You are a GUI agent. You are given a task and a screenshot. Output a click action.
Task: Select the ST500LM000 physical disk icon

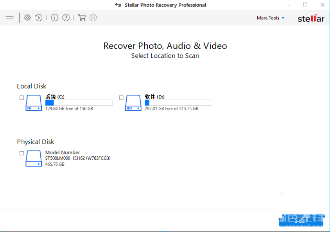[x=34, y=159]
